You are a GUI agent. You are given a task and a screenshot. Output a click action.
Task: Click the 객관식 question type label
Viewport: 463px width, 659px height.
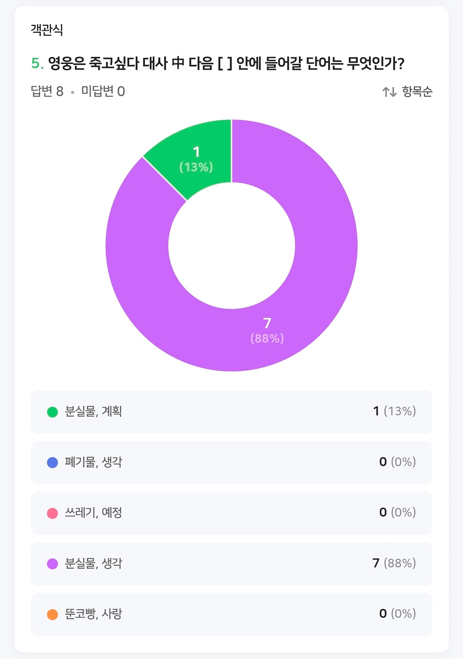[x=47, y=30]
